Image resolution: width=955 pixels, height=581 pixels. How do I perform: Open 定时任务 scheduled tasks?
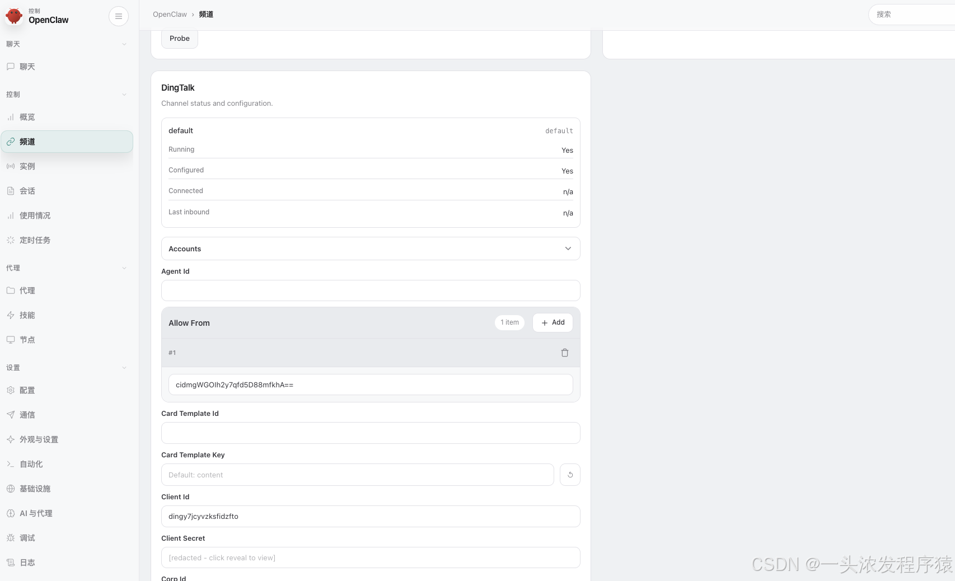(67, 240)
